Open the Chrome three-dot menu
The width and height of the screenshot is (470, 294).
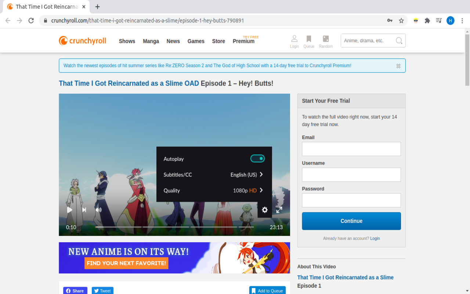point(462,21)
